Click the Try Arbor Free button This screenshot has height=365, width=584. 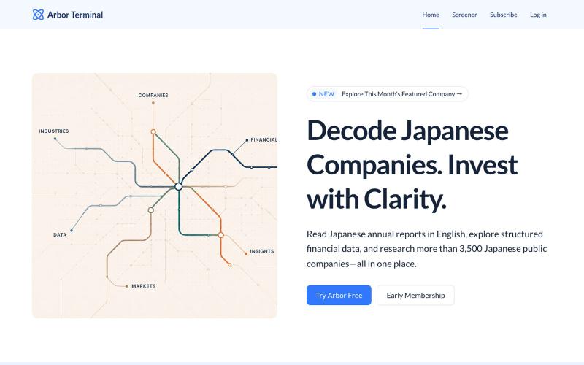click(339, 296)
